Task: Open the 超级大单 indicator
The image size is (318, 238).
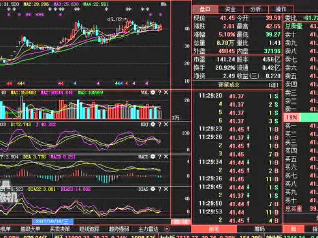Action: point(30,229)
